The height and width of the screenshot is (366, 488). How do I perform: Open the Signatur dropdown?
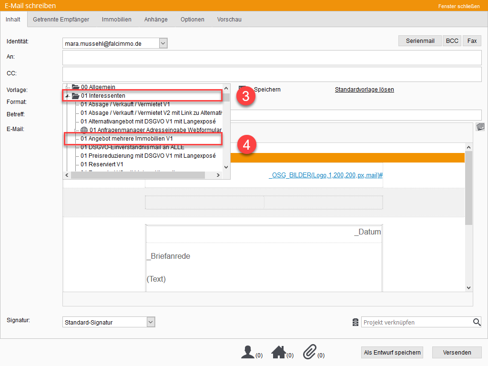(x=151, y=322)
